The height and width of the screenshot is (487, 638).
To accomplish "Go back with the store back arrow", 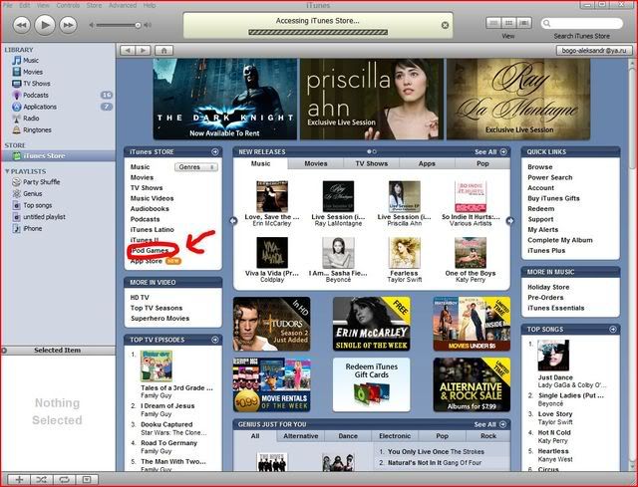I will pos(128,51).
